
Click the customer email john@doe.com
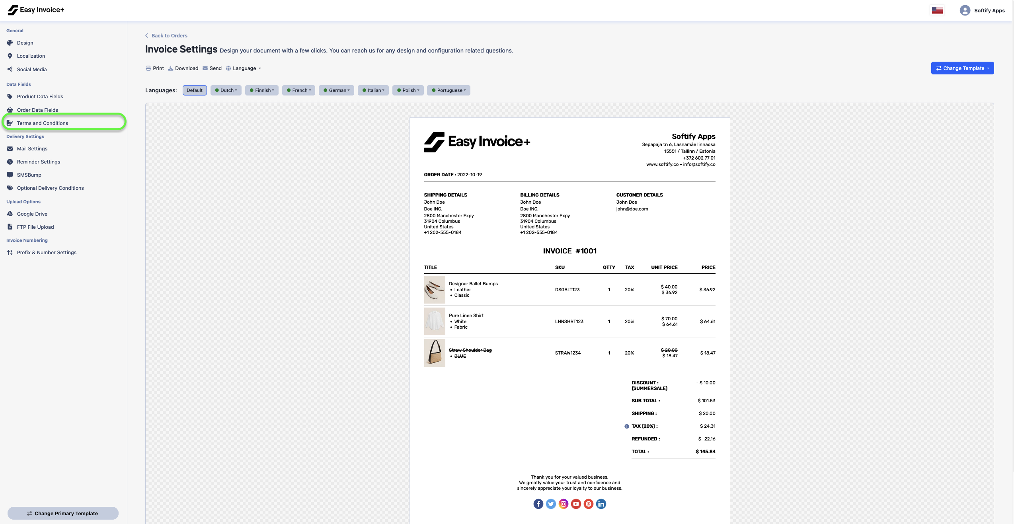[632, 209]
